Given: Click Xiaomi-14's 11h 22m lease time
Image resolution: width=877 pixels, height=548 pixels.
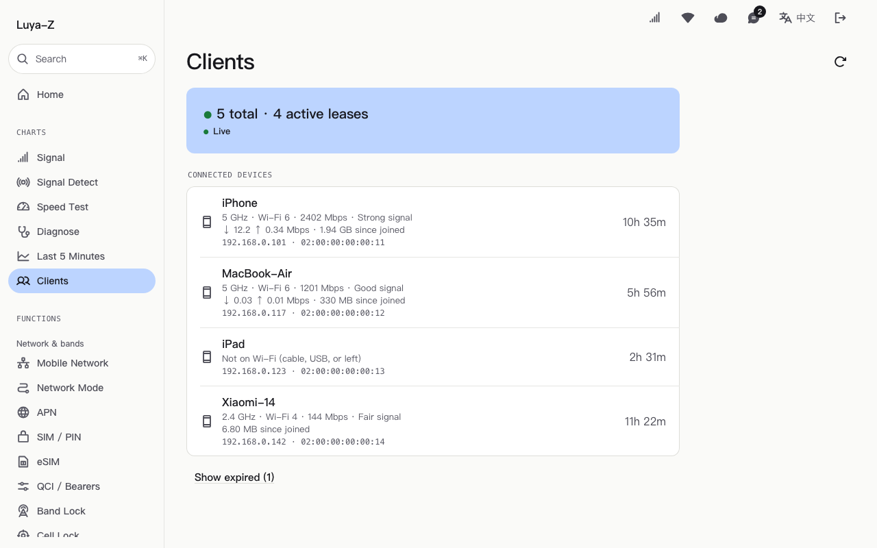Looking at the screenshot, I should (x=645, y=421).
